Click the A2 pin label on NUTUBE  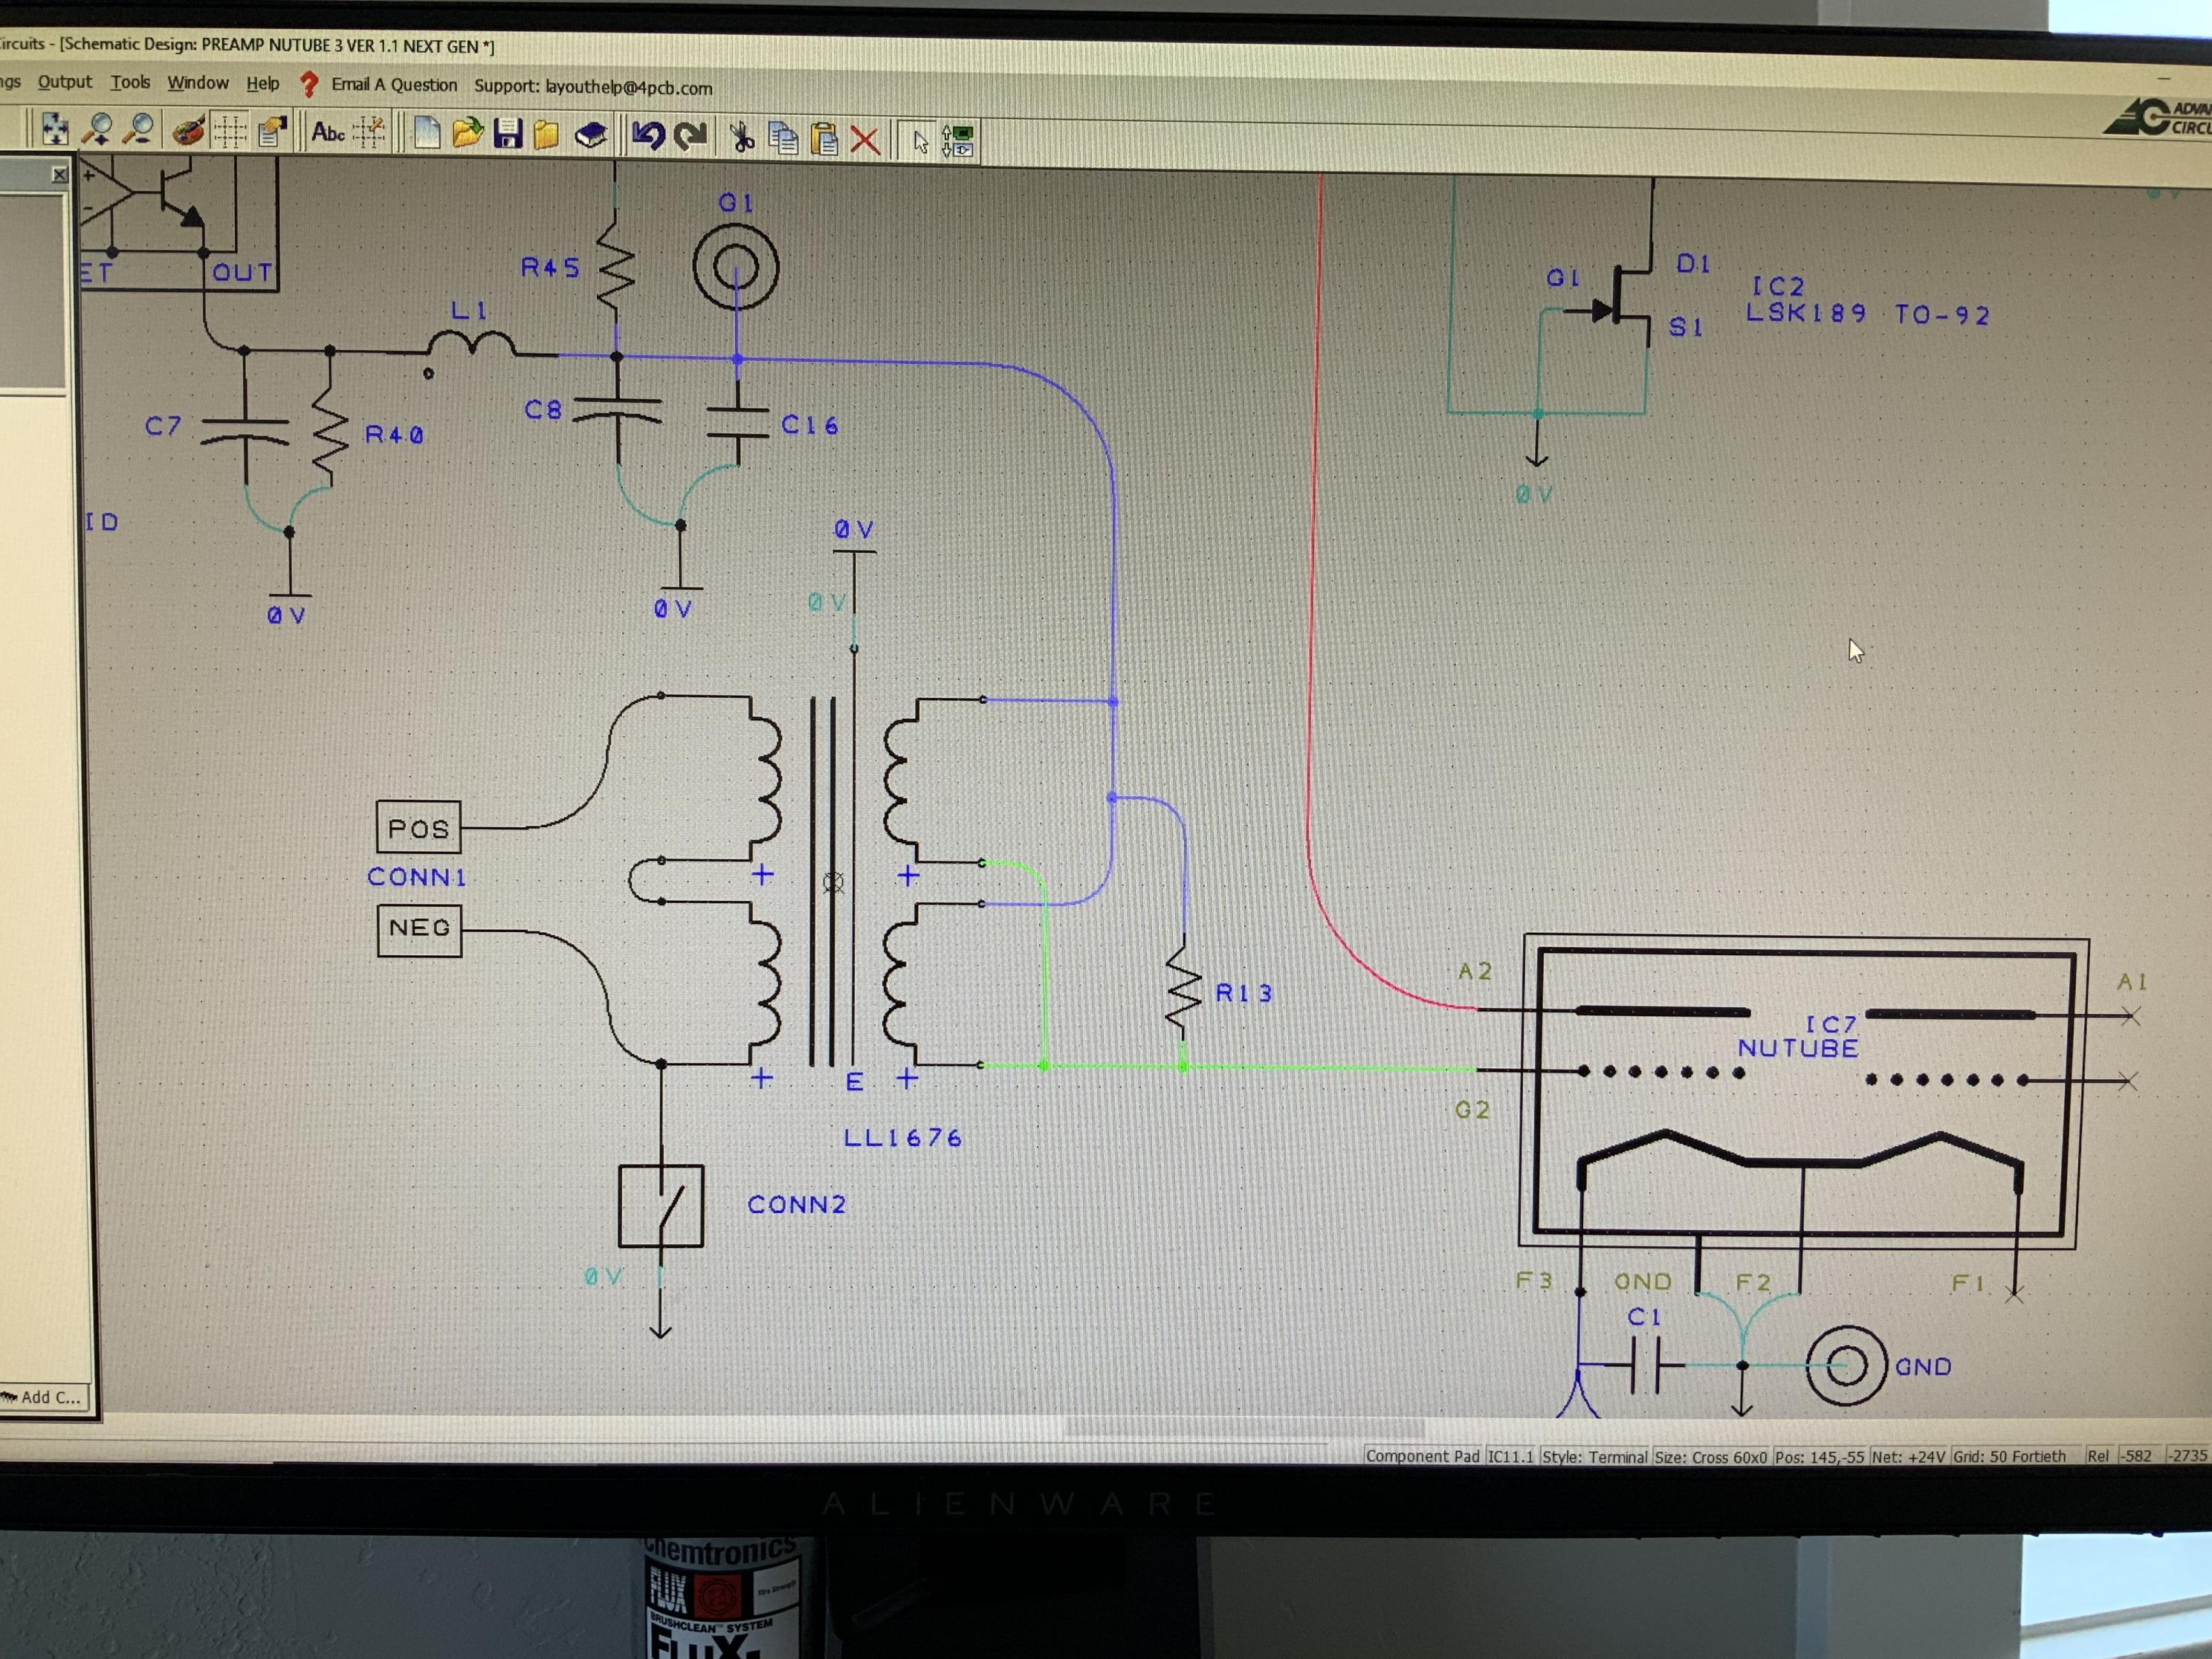(x=1475, y=971)
